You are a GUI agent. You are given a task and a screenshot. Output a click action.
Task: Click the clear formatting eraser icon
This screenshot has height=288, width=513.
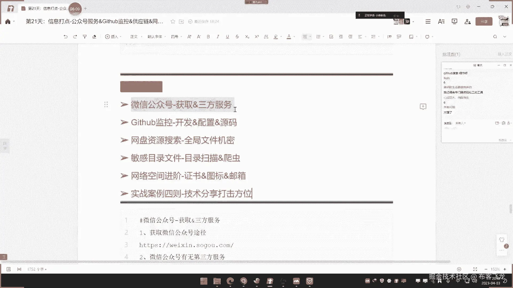[94, 37]
